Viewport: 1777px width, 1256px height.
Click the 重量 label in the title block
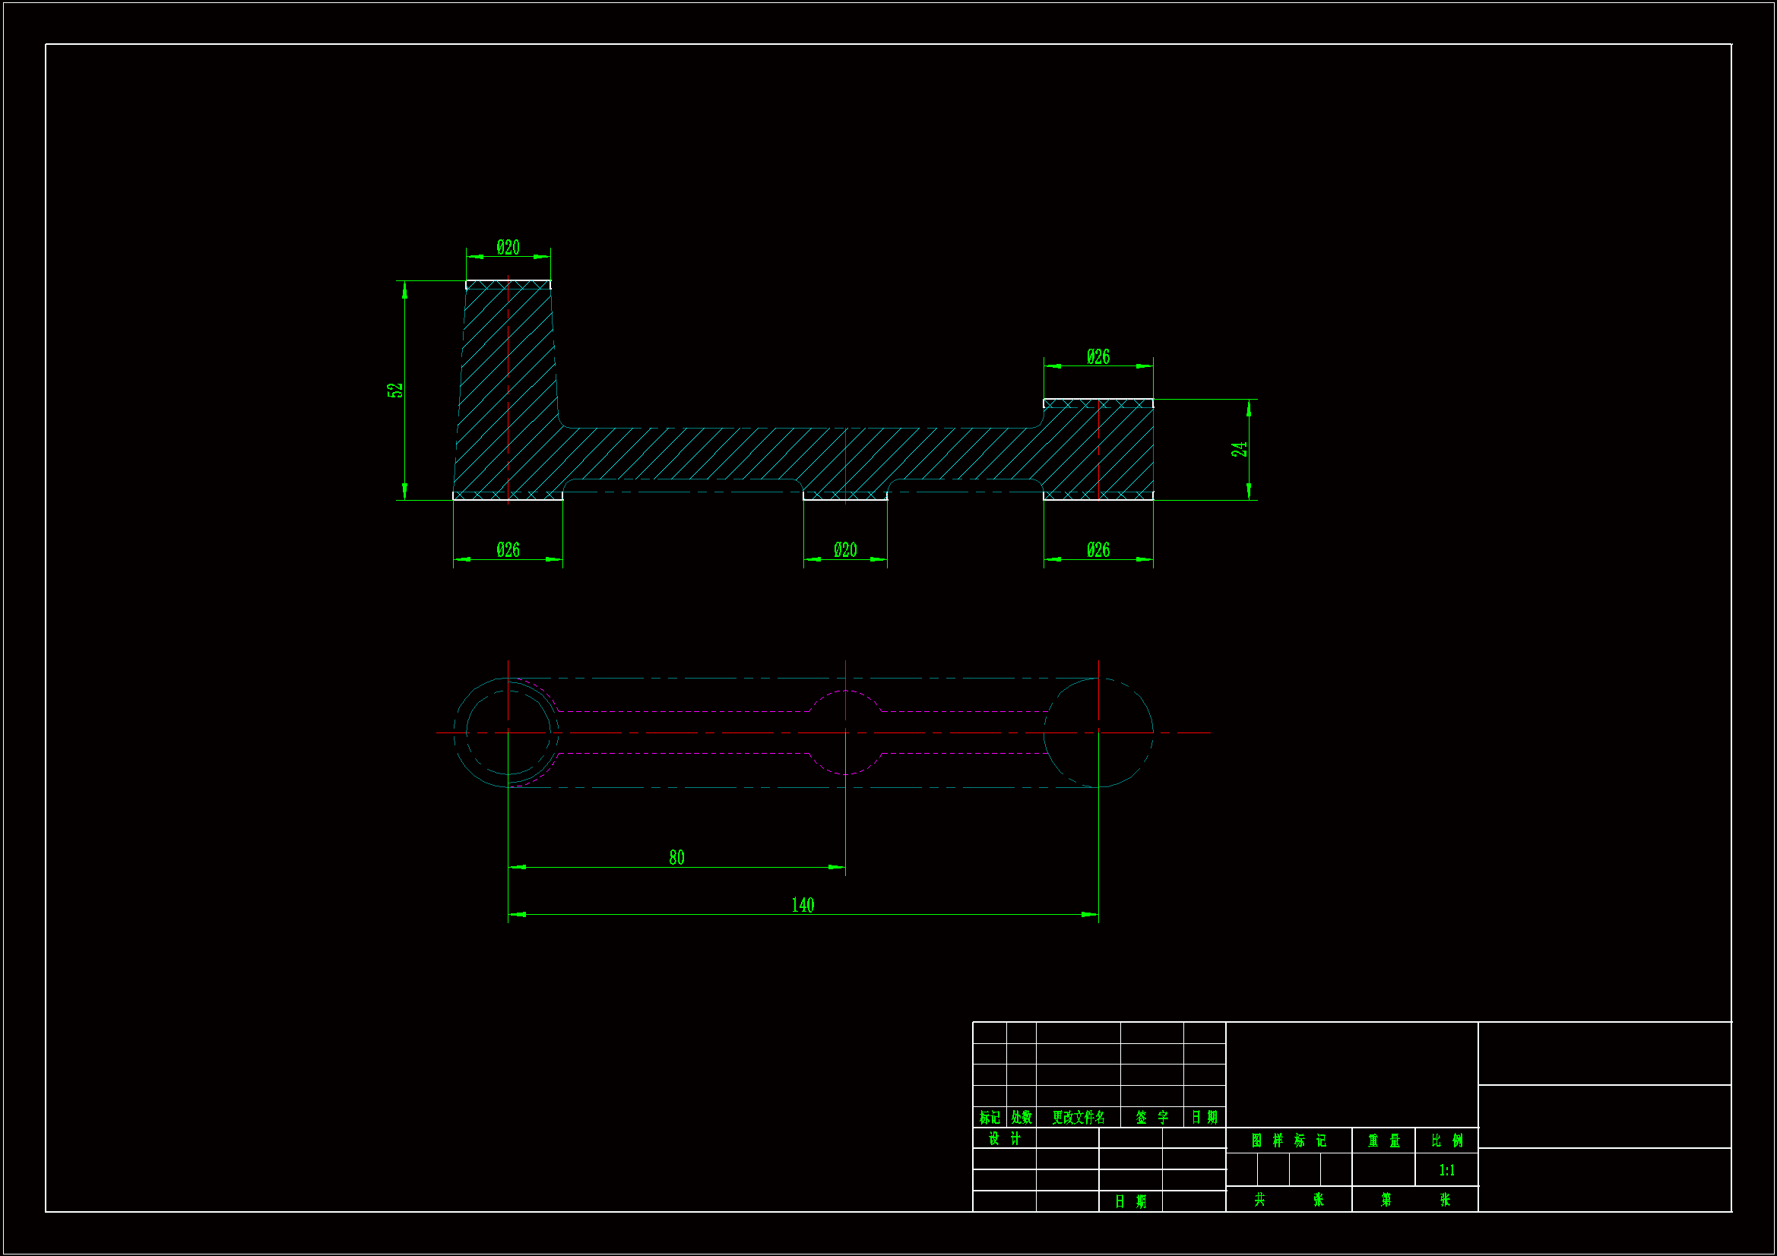pyautogui.click(x=1384, y=1141)
